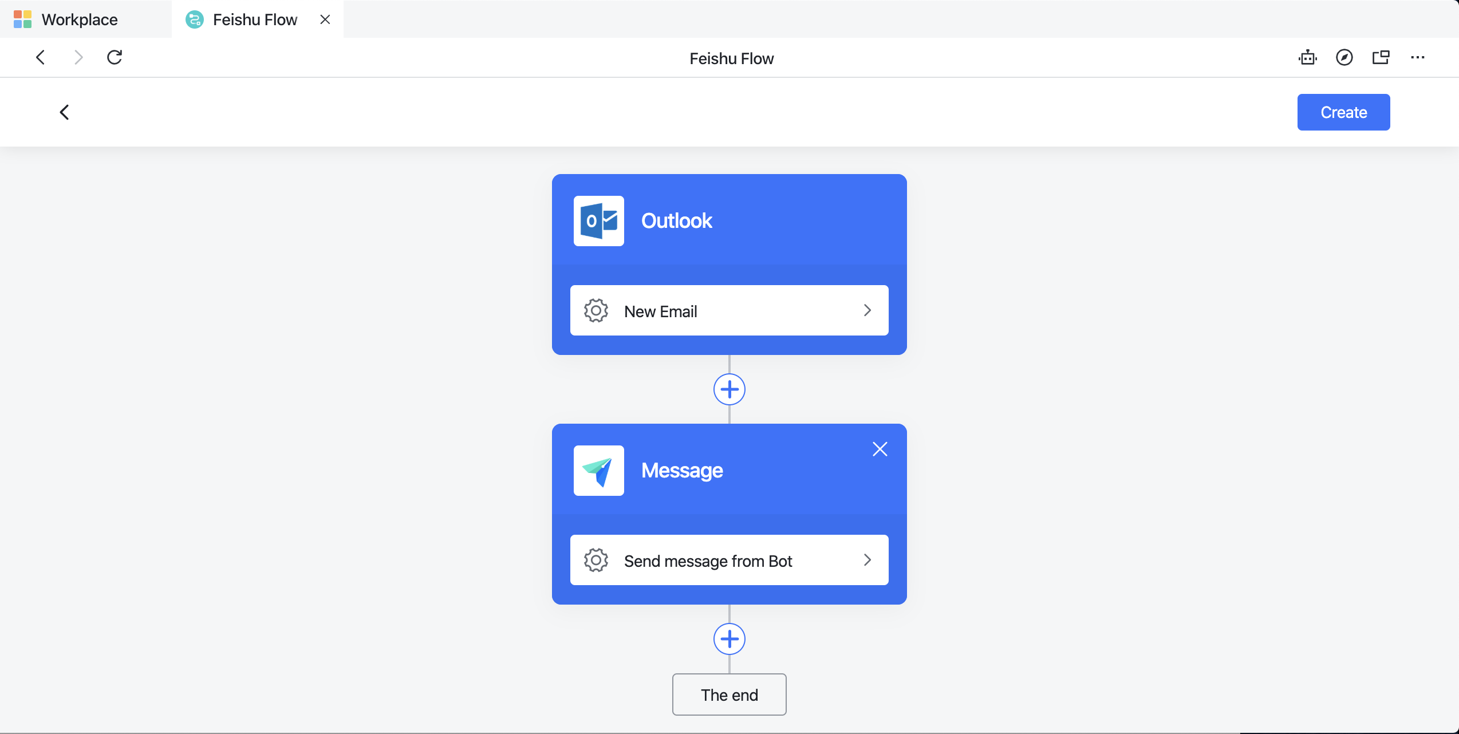
Task: Open the bot icon in top toolbar
Action: [x=1307, y=57]
